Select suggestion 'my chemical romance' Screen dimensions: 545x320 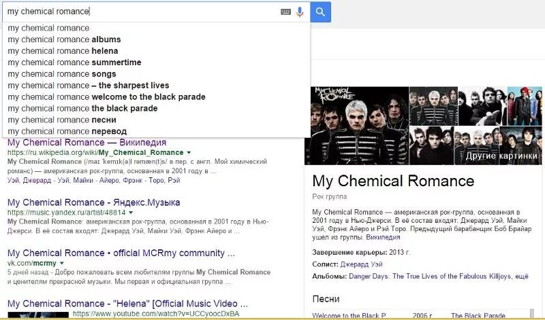(x=156, y=28)
